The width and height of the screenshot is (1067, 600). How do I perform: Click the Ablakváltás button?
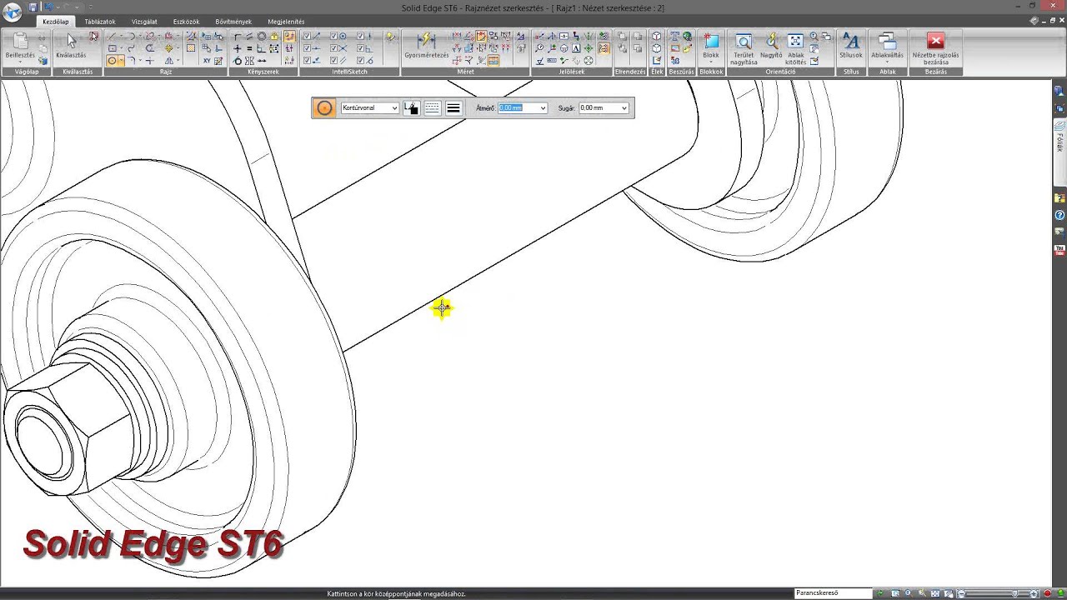tap(887, 46)
